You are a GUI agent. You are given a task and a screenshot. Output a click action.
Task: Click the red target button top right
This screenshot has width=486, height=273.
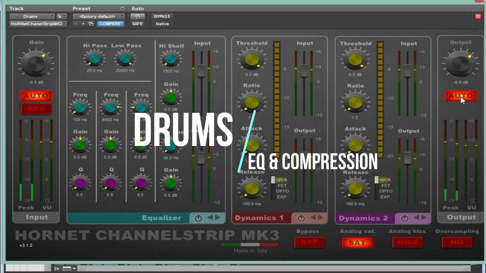478,16
